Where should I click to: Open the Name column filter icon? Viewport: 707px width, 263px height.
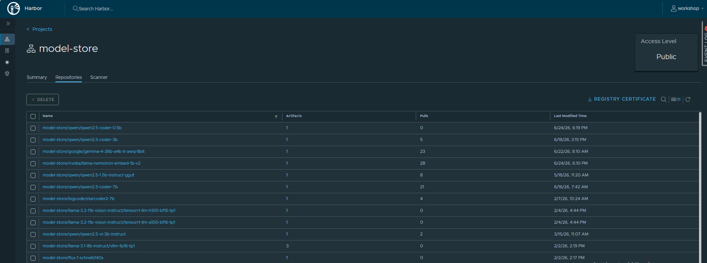click(x=276, y=117)
